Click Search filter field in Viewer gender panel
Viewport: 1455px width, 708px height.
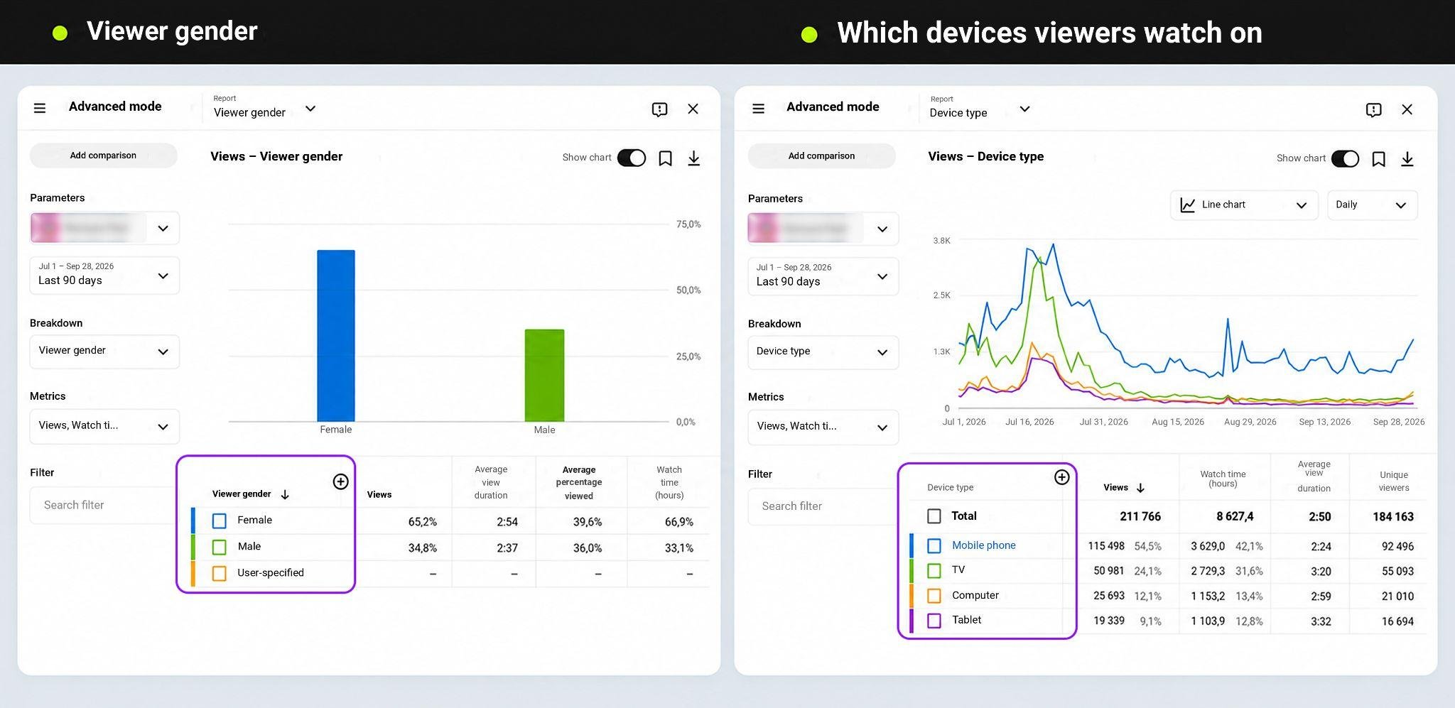click(103, 505)
